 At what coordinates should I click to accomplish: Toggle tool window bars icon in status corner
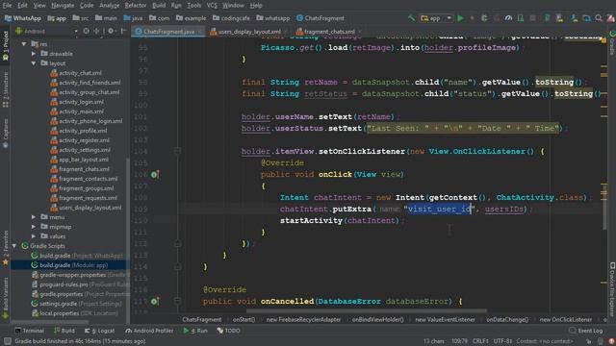(7, 341)
